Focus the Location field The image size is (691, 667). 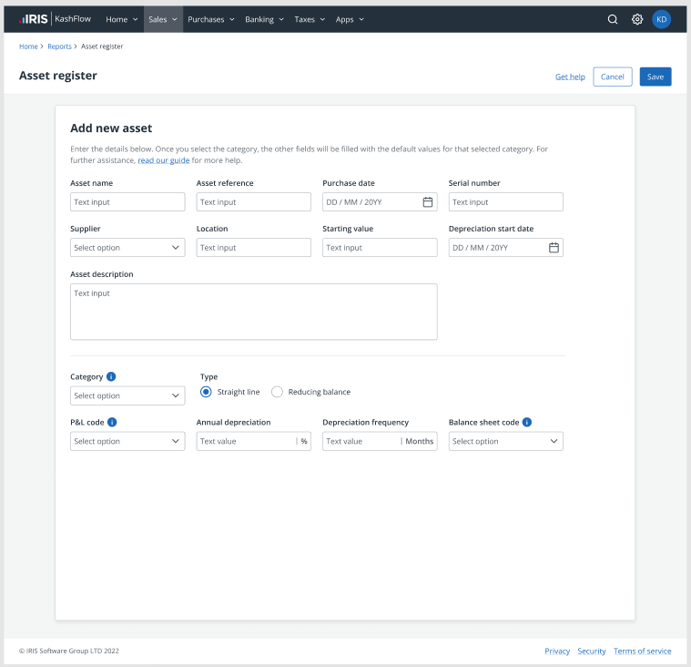pos(253,248)
